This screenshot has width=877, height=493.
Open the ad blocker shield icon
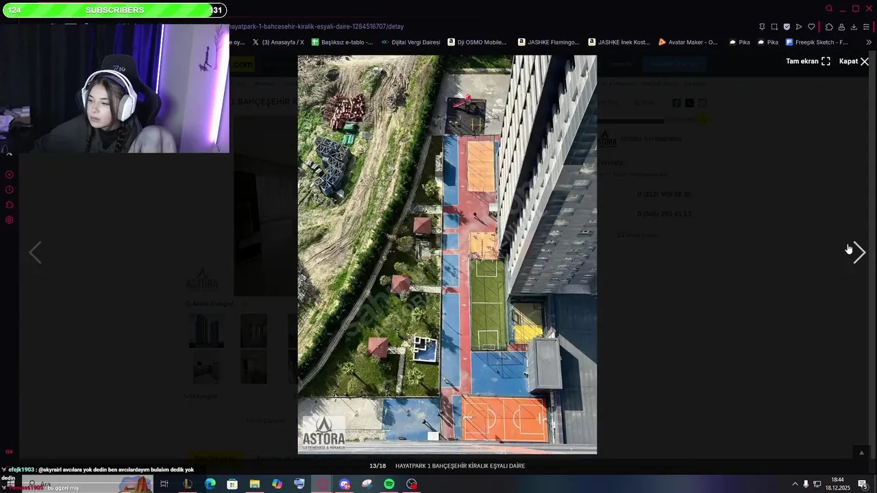(787, 27)
